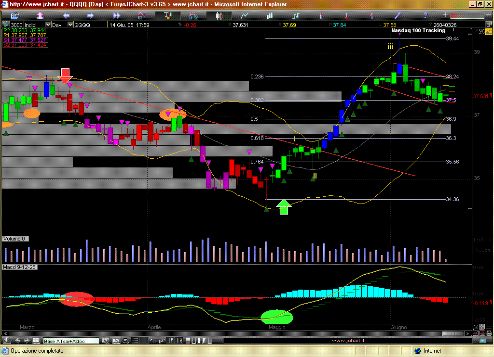Viewport: 494px width, 357px height.
Task: Open help with the question mark icon
Action: point(425,15)
